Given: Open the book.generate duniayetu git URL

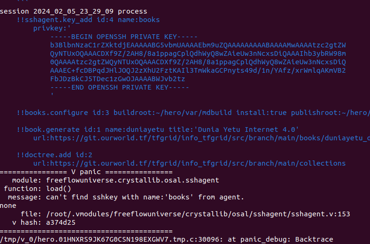Looking at the screenshot, I should tap(201, 138).
